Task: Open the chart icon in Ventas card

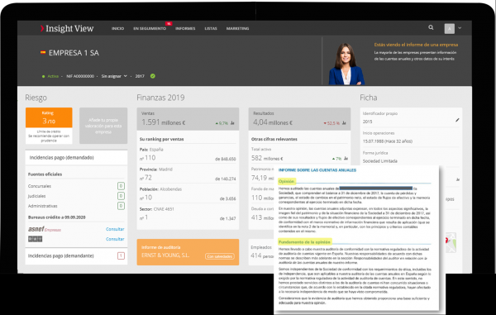Action: coord(232,123)
